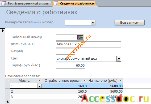
Task: Click the Табельный номер field with 102
Action: [70, 37]
